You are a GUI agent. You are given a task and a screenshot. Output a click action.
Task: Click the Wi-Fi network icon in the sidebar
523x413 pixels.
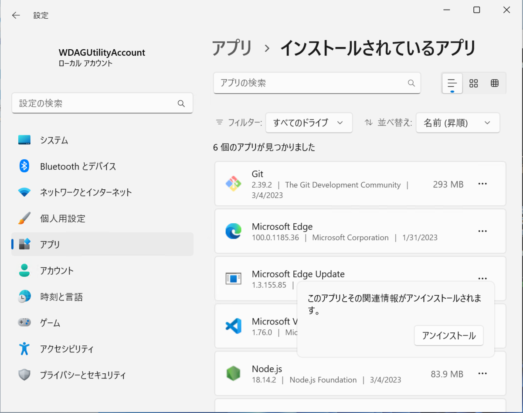(24, 192)
